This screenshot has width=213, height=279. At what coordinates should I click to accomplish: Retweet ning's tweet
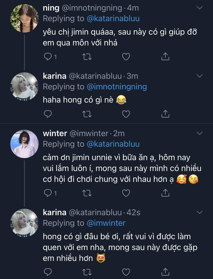[87, 57]
